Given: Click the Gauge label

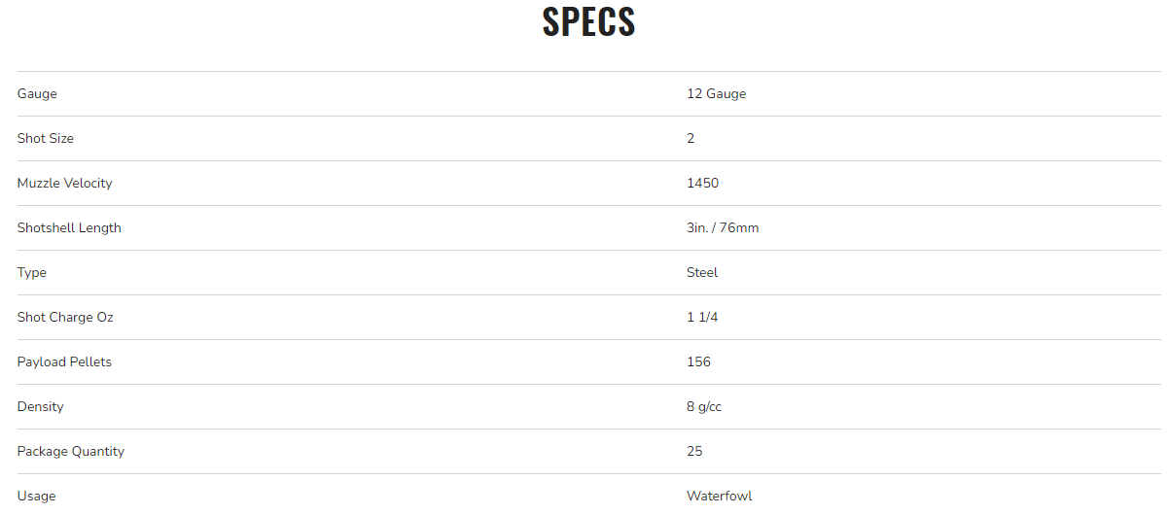Looking at the screenshot, I should point(37,94).
